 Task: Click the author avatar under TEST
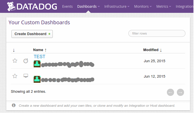tap(37, 64)
